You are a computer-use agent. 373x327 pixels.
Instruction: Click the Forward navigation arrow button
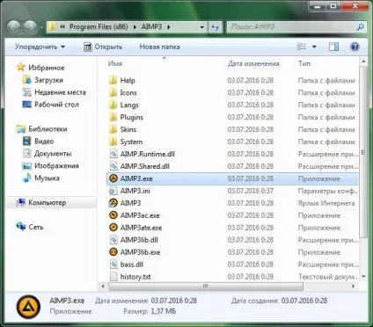30,27
